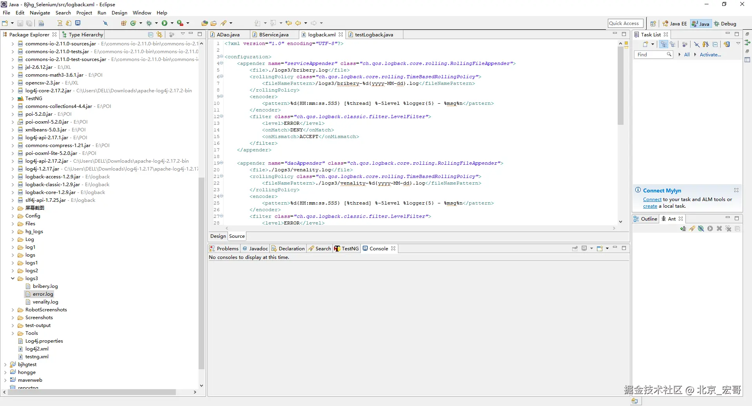Toggle Link with Editor in Package Explorer
This screenshot has width=752, height=406.
159,34
